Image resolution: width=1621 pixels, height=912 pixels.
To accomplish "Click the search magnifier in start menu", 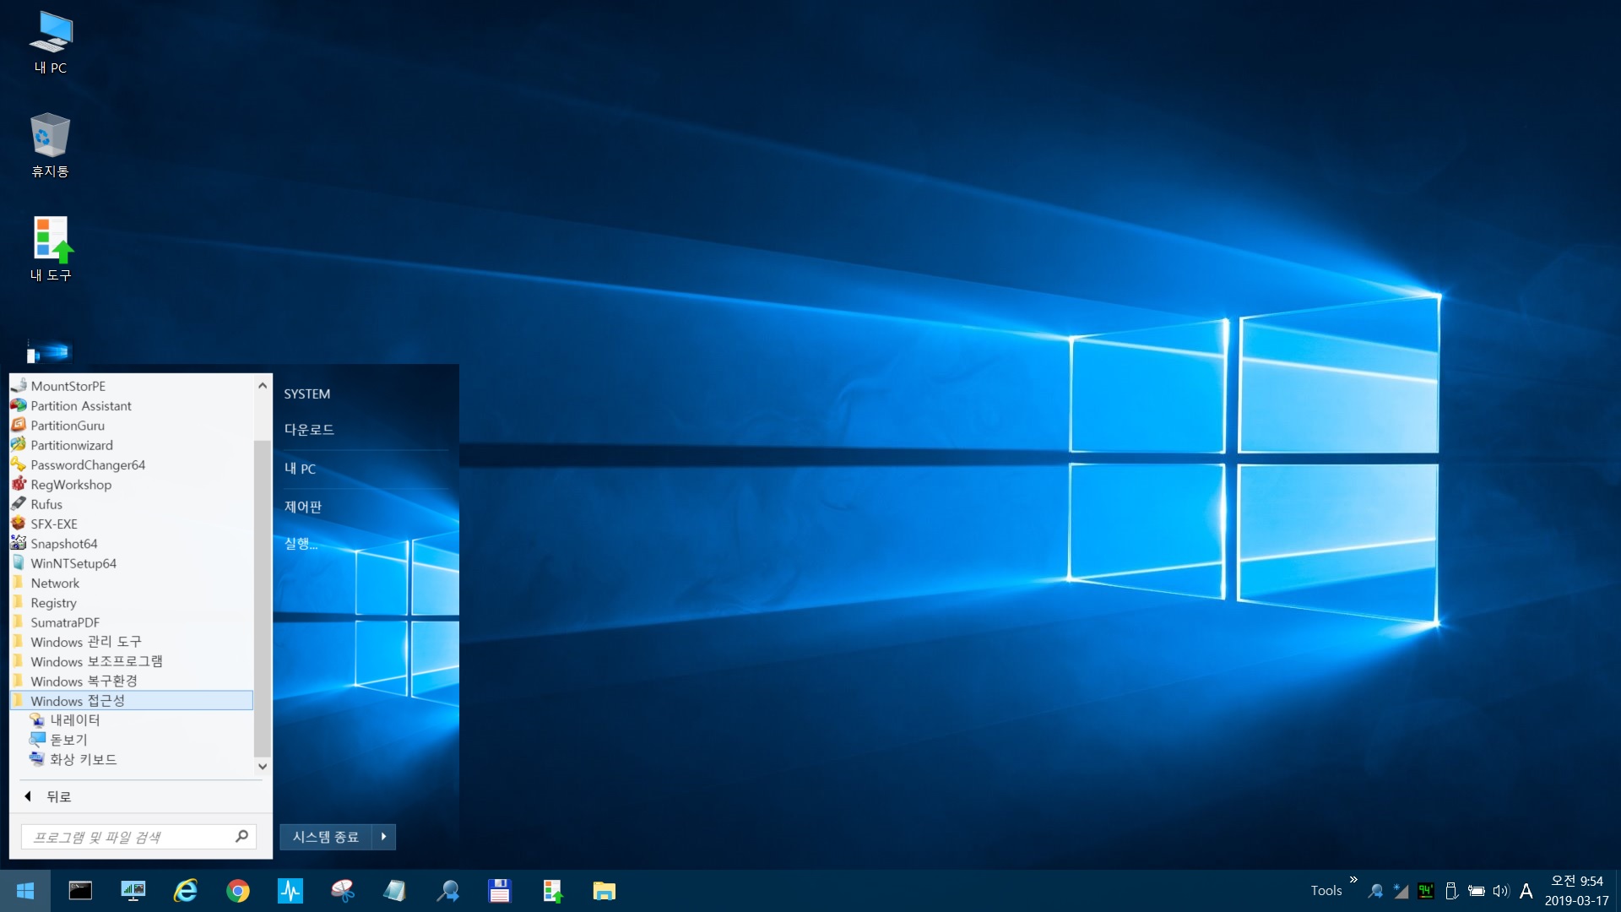I will 241,836.
